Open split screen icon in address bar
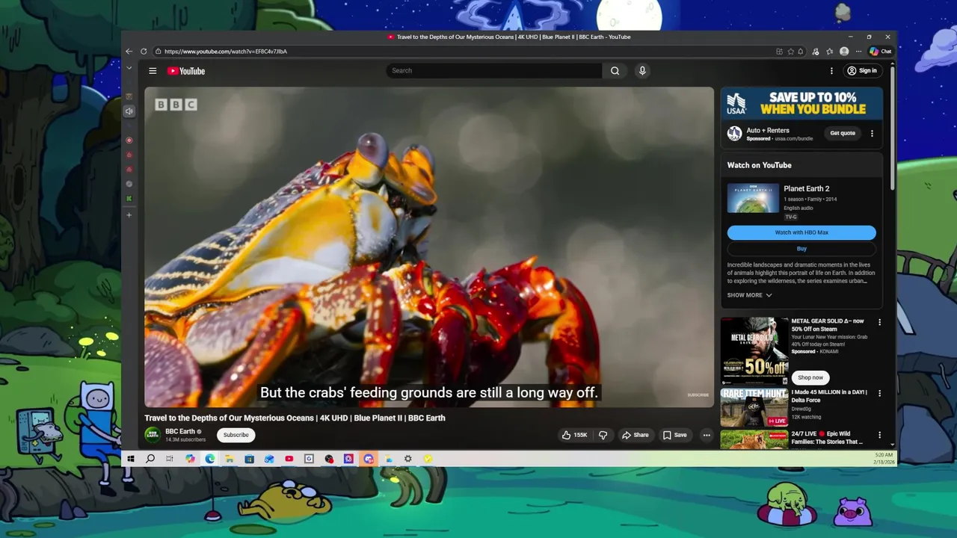The width and height of the screenshot is (957, 538). [779, 52]
